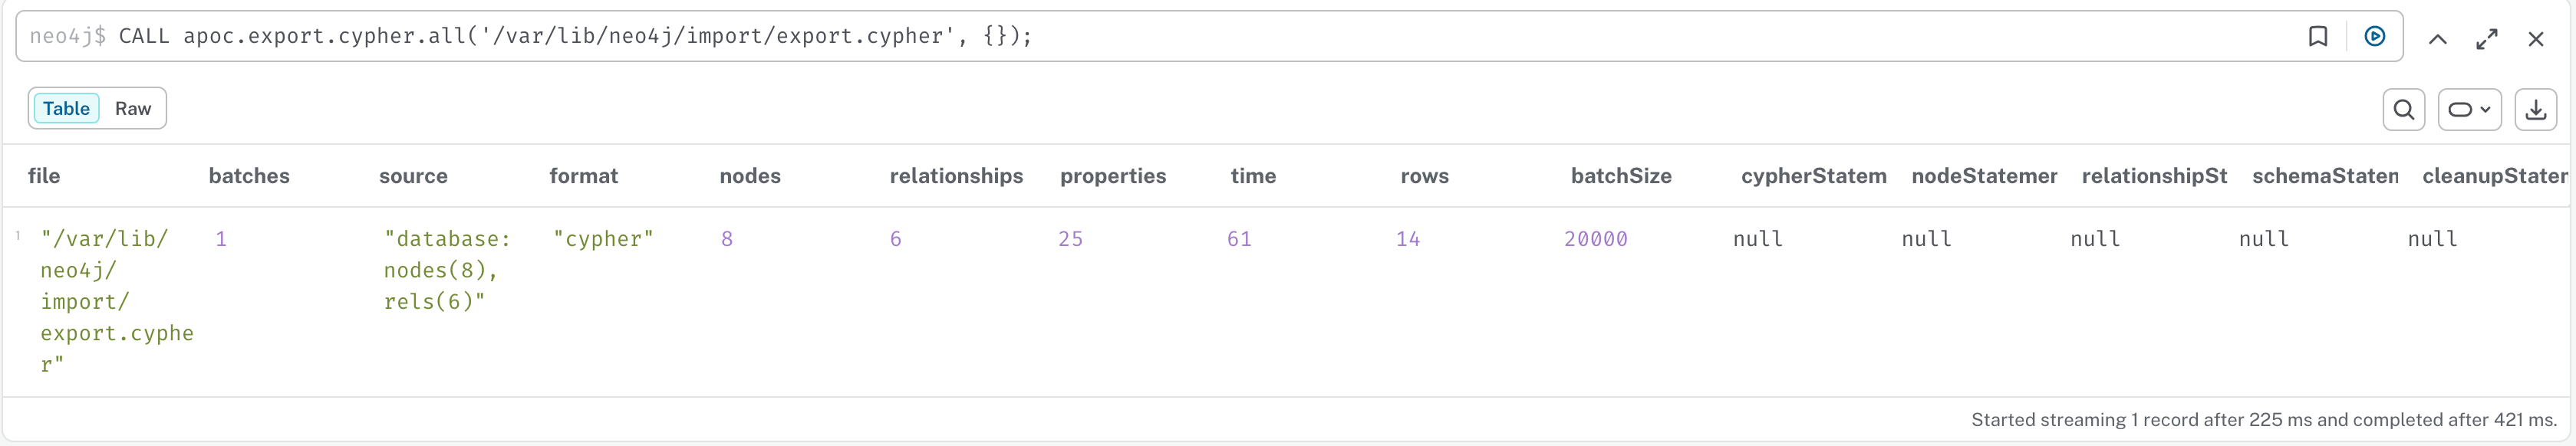Sort by the batches column header
This screenshot has width=2576, height=446.
(249, 176)
